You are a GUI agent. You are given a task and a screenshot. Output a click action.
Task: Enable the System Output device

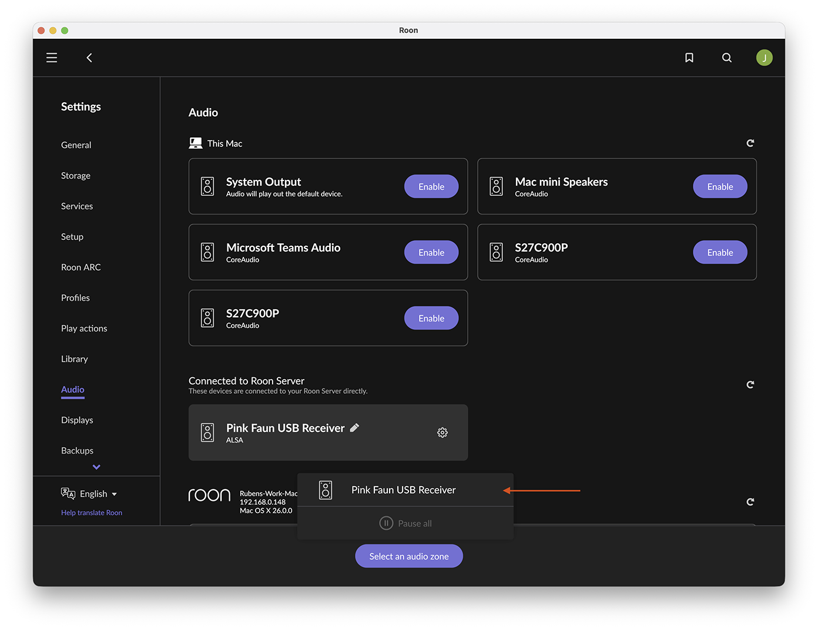click(431, 186)
